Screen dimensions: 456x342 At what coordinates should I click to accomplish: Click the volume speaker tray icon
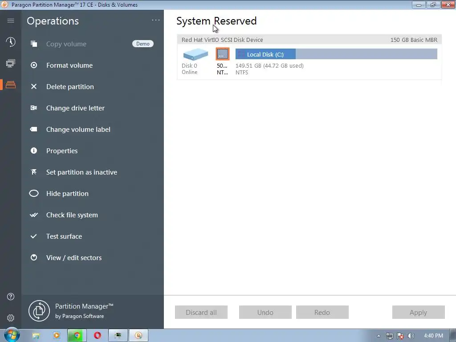tap(411, 336)
